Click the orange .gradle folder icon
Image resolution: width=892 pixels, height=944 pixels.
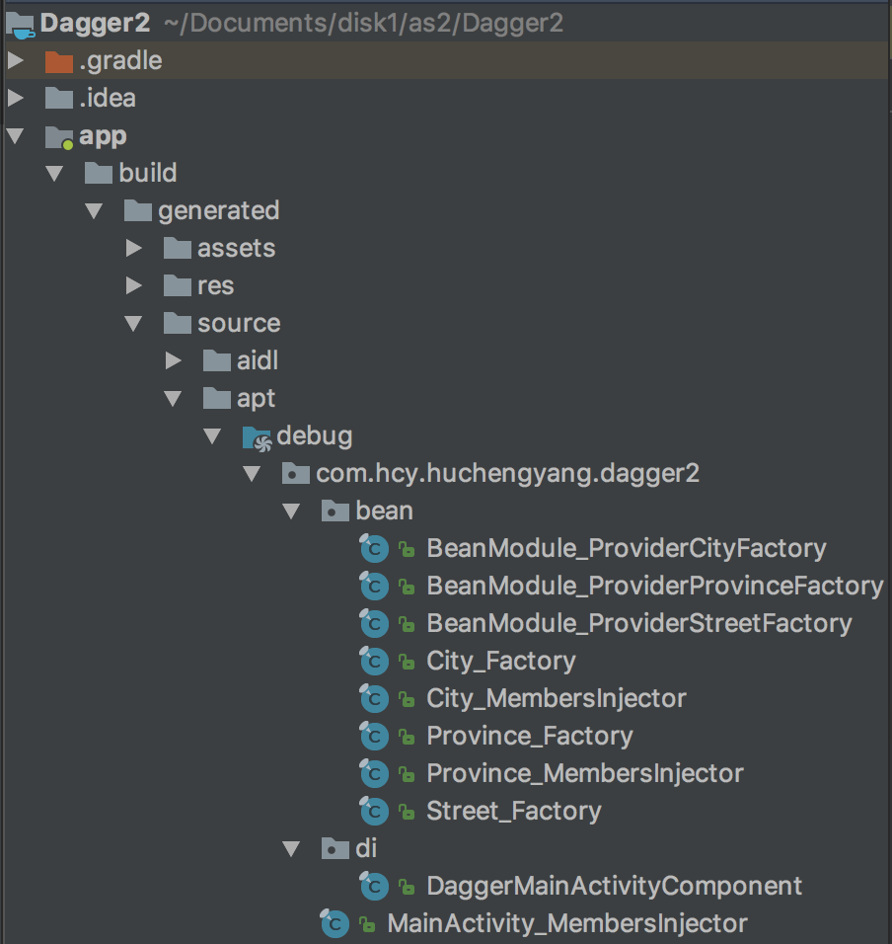coord(59,61)
